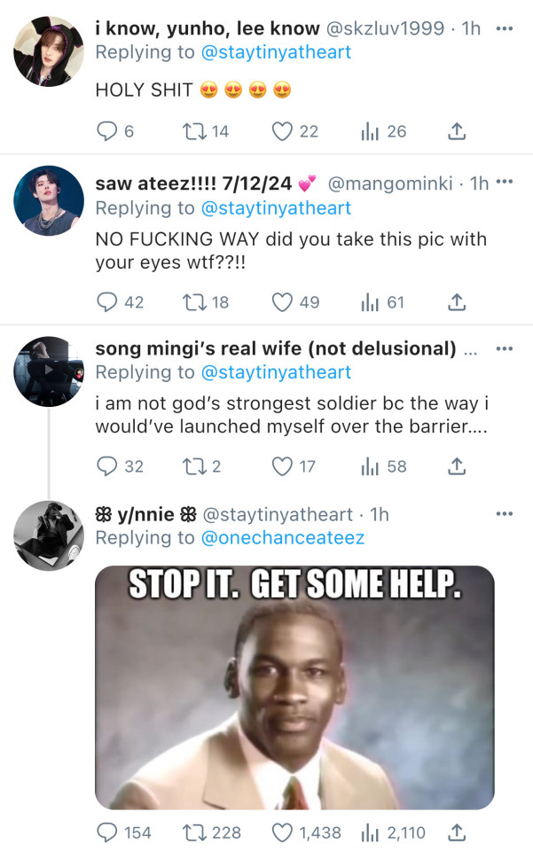
Task: Like the tweet from @skzluv1999
Action: click(282, 131)
